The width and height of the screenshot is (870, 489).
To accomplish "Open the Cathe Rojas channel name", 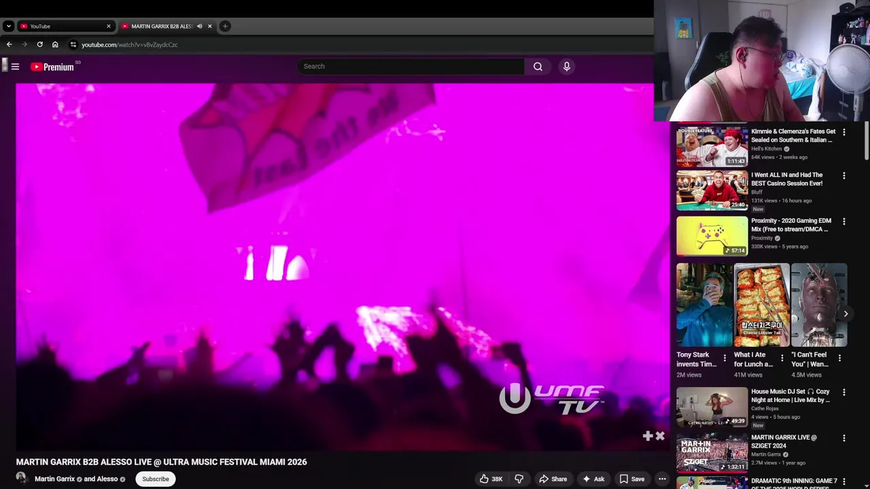I will pos(765,408).
